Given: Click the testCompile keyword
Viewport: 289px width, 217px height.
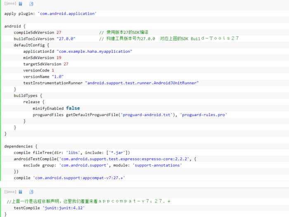Looking at the screenshot, I should (27, 208).
